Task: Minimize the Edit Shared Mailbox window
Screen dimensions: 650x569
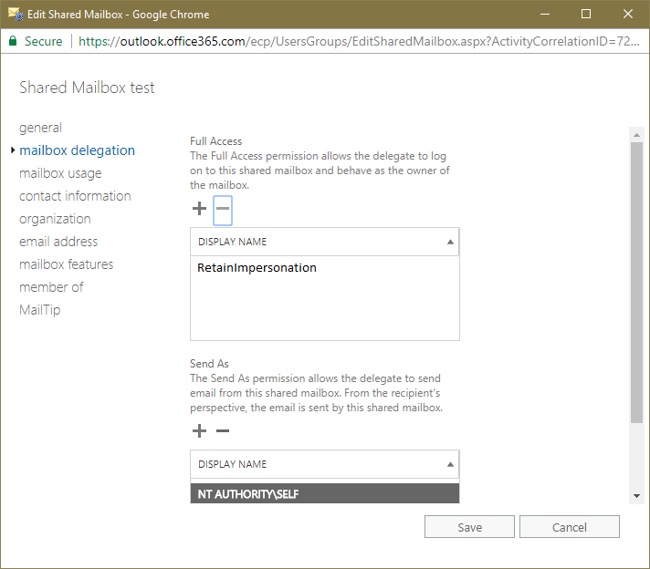Action: 545,14
